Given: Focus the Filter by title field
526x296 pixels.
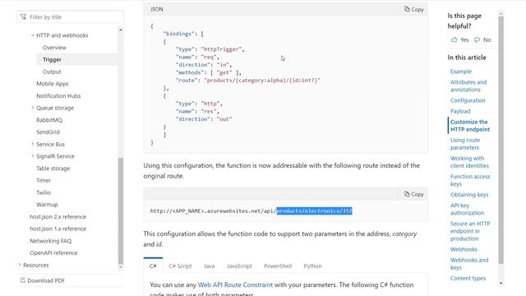Looking at the screenshot, I should (71, 16).
